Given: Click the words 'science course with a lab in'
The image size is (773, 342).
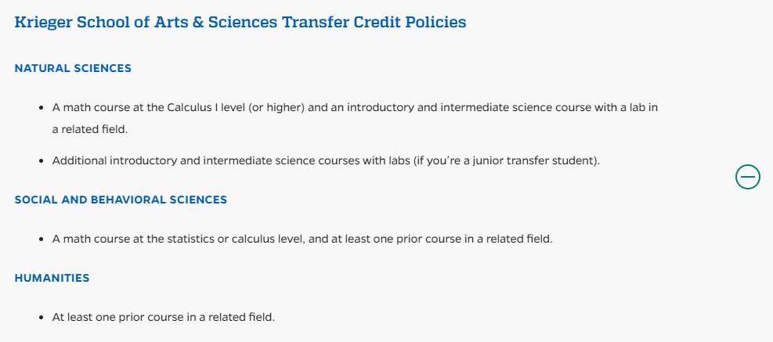Looking at the screenshot, I should click(x=584, y=107).
